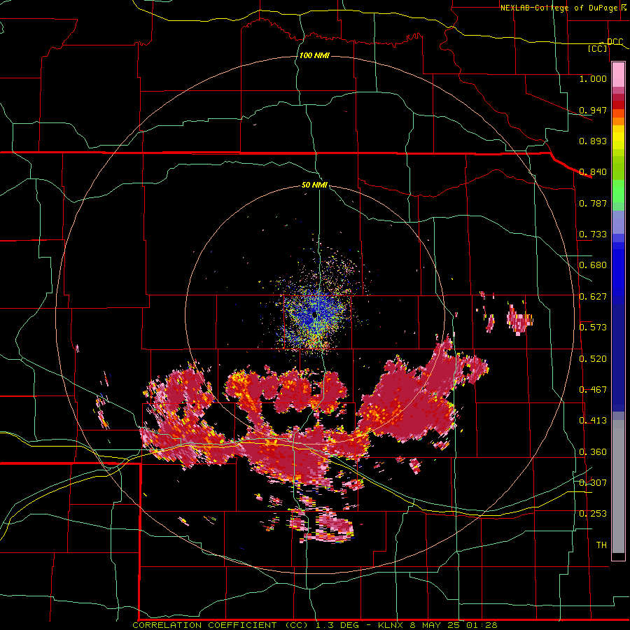The image size is (630, 630).
Task: Pick the gray swatch at the color bar bottom
Action: [x=618, y=486]
